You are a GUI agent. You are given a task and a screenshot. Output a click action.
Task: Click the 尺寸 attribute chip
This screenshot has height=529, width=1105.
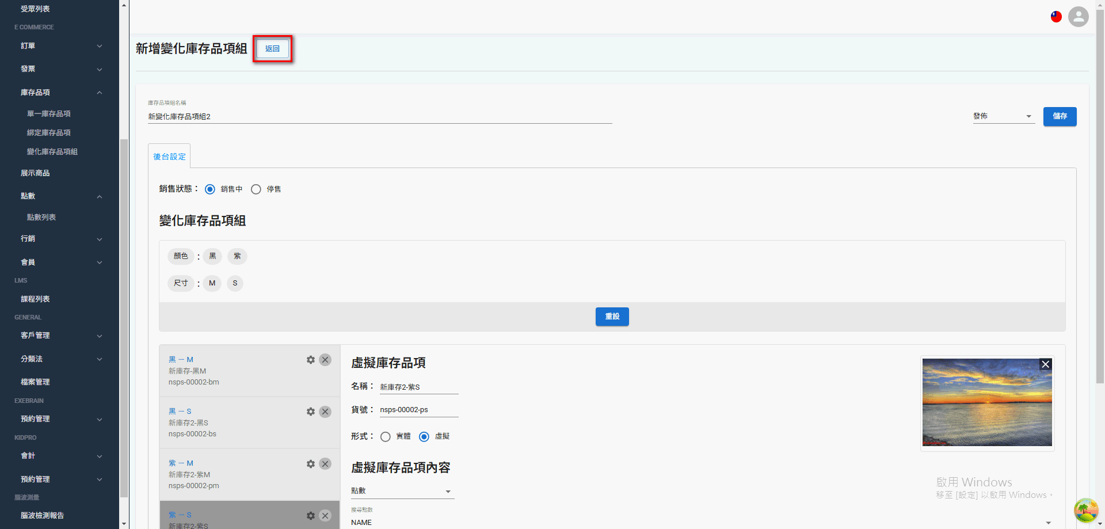[x=181, y=283]
